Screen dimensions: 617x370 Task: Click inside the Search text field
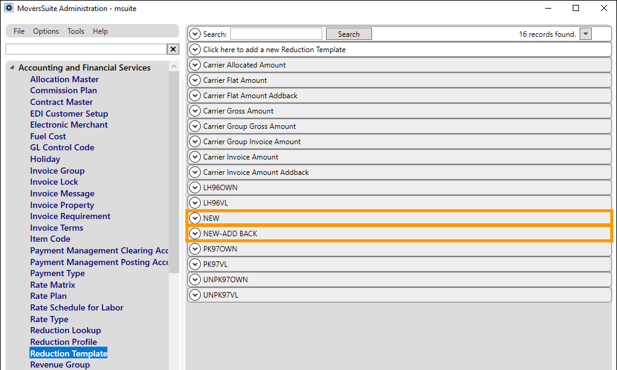[276, 34]
